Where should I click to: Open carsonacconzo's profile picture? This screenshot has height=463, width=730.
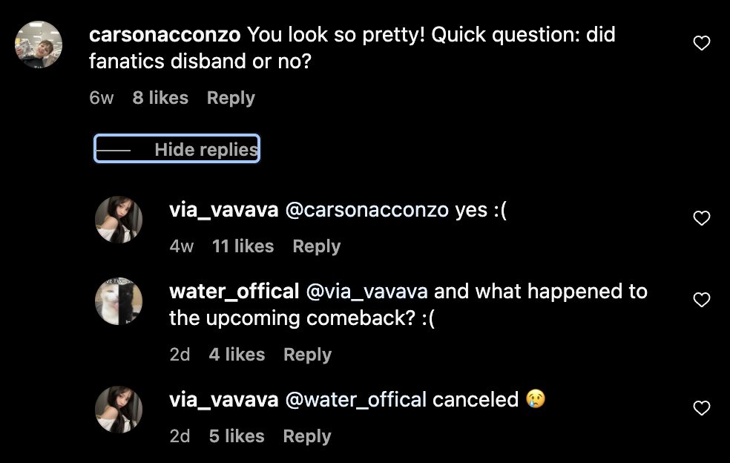coord(39,45)
